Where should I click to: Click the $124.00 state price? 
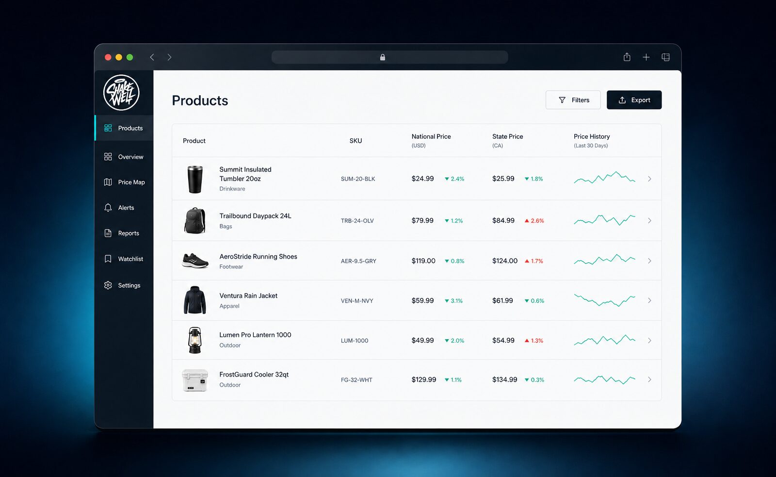[505, 261]
